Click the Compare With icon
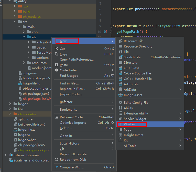The height and width of the screenshot is (172, 196). coord(57,167)
